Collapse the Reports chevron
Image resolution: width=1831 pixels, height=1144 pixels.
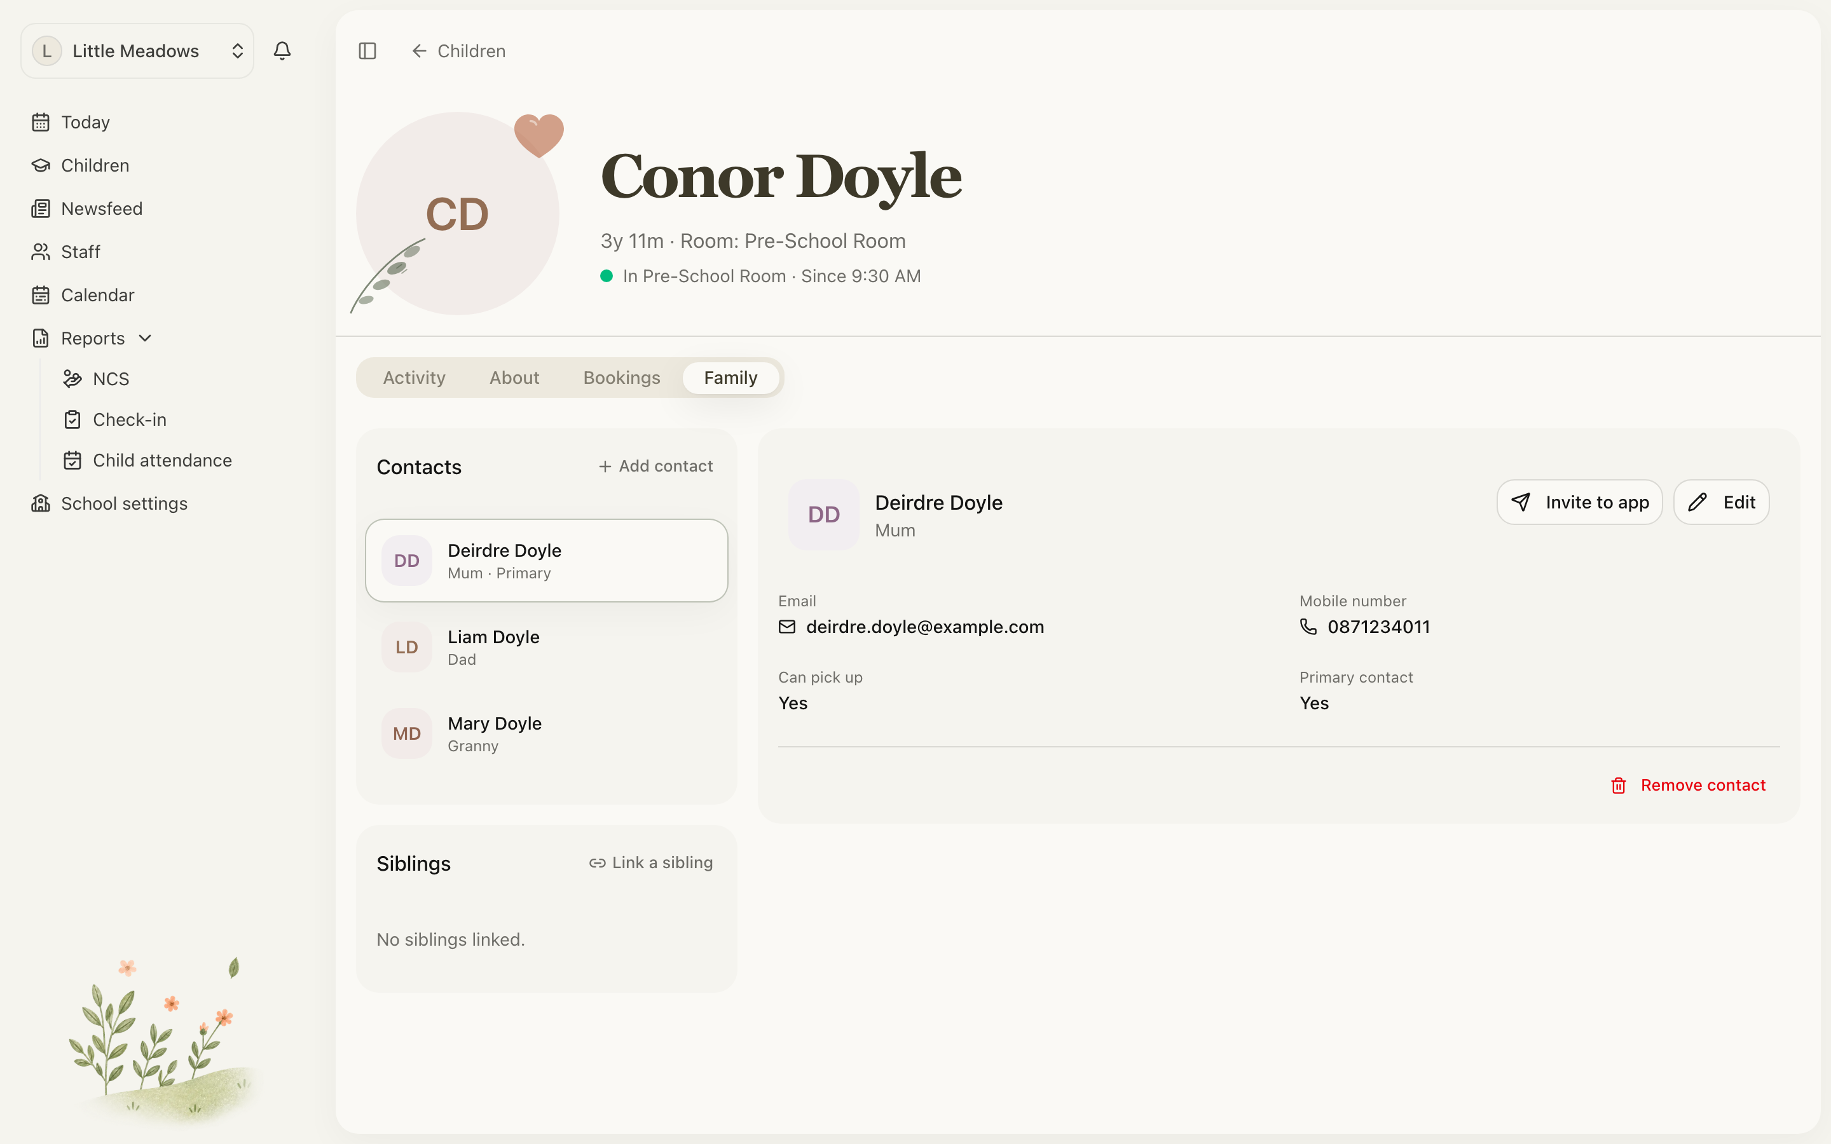point(145,338)
